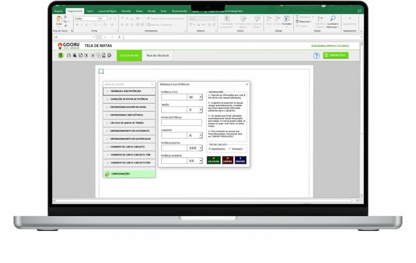Image resolution: width=416 pixels, height=263 pixels.
Task: Click the Classificar e Filtrar icon
Action: click(x=320, y=18)
